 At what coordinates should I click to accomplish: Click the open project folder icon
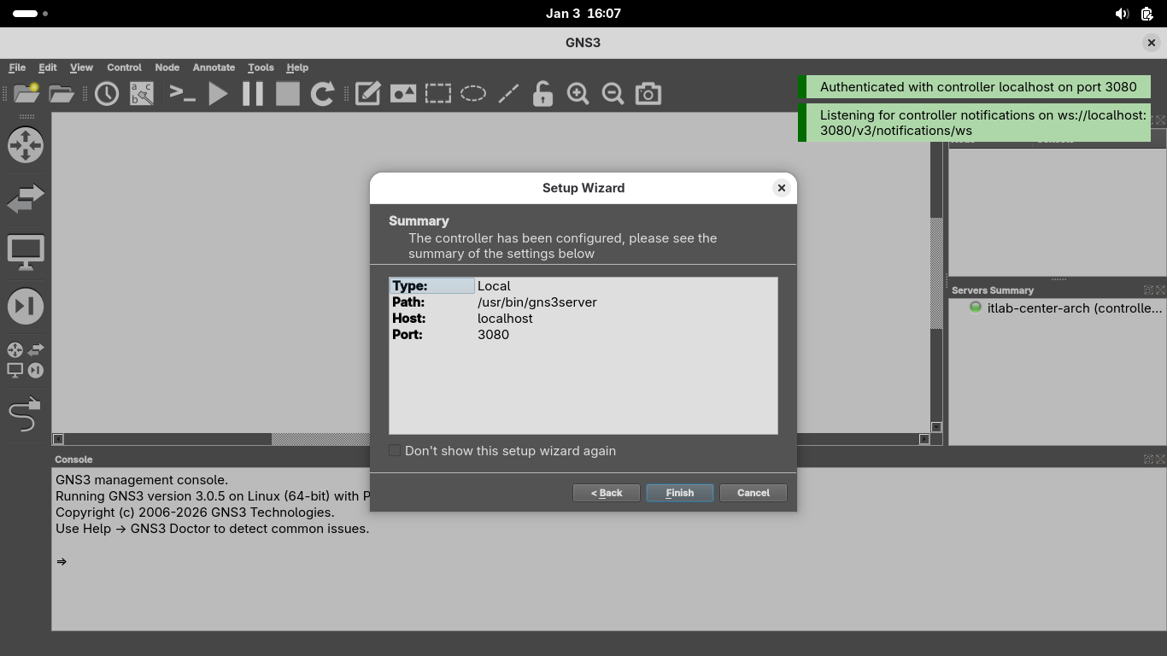(62, 93)
